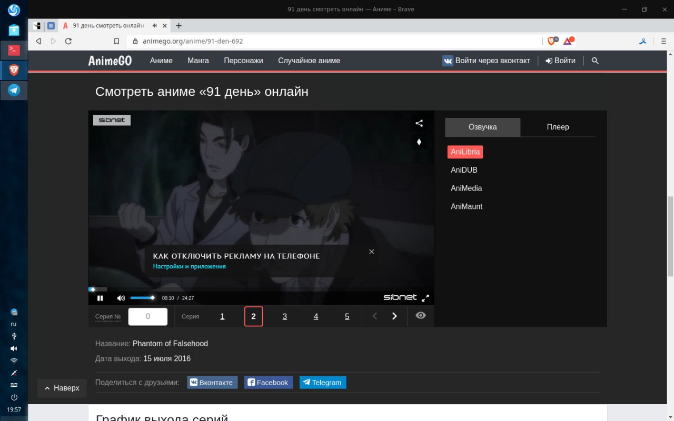The height and width of the screenshot is (421, 674).
Task: Click the Brave icon in dock
Action: 14,70
